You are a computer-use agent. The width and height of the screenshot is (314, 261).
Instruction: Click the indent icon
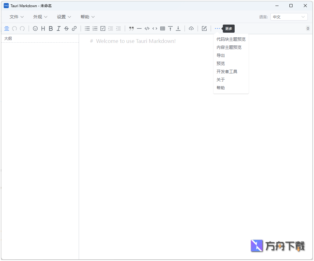tap(110, 29)
